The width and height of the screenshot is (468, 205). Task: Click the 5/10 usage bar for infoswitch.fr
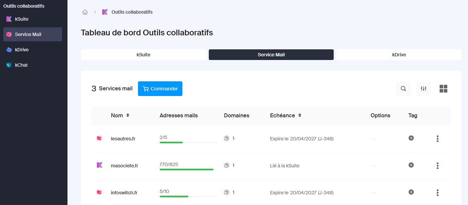188,196
